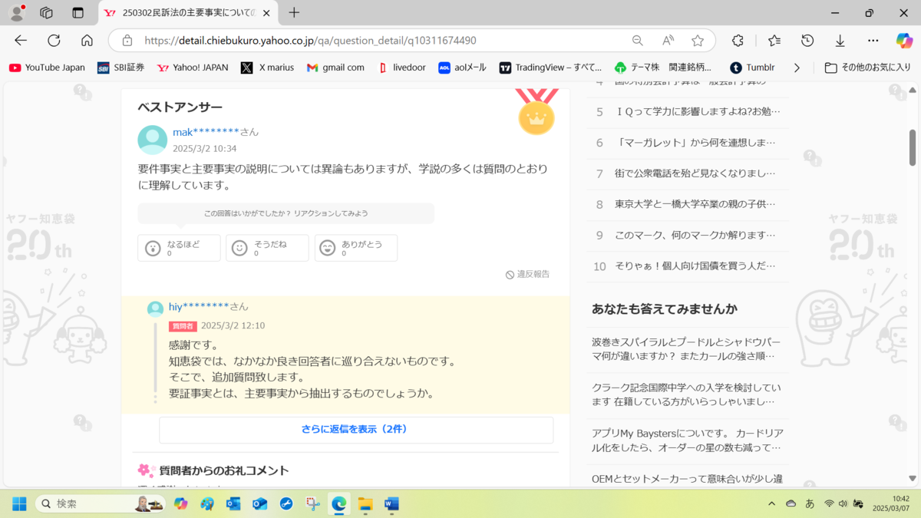
Task: Open ranking item 10 個人向け国債
Action: [688, 266]
